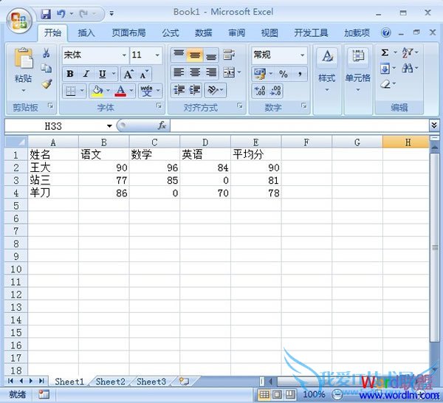Switch to the 审阅 tab
Image resolution: width=443 pixels, height=403 pixels.
[x=236, y=32]
